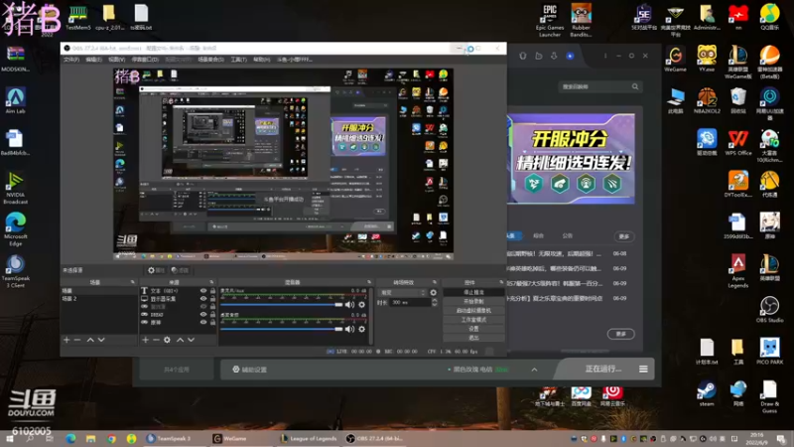This screenshot has height=447, width=794.
Task: Expand the chevron beside the network status in WeGame
Action: pos(534,370)
